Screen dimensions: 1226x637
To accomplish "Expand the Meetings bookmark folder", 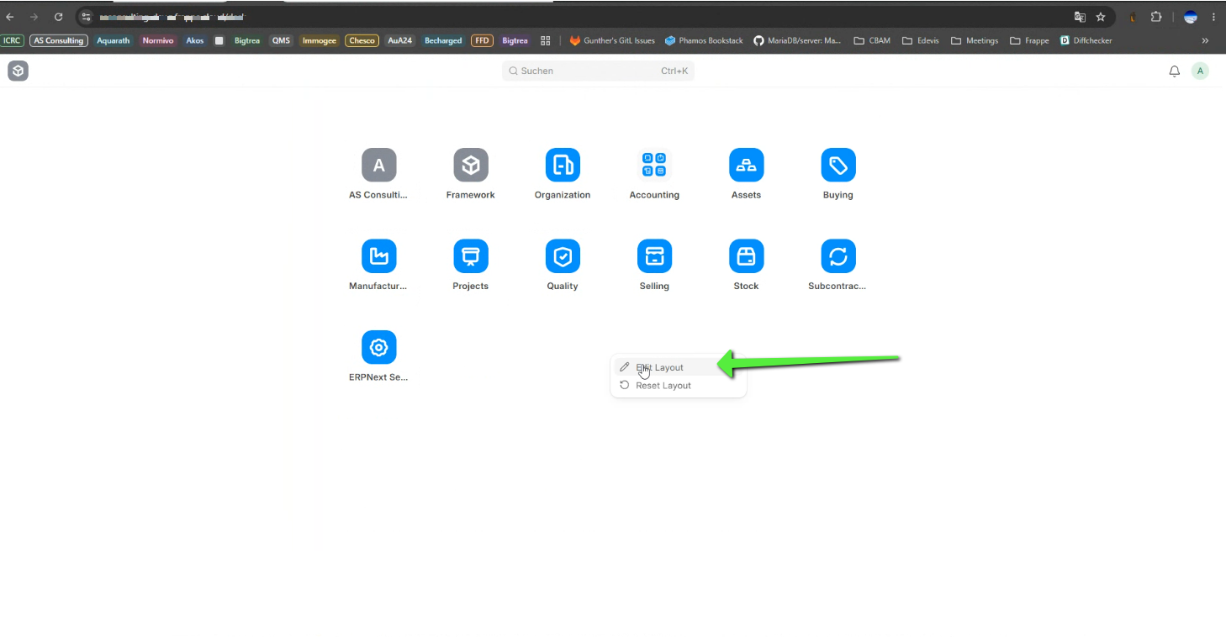I will (x=975, y=40).
